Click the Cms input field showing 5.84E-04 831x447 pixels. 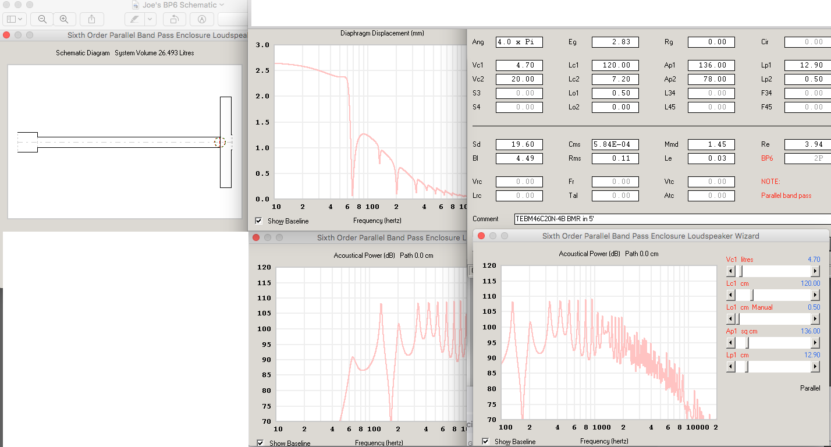615,144
